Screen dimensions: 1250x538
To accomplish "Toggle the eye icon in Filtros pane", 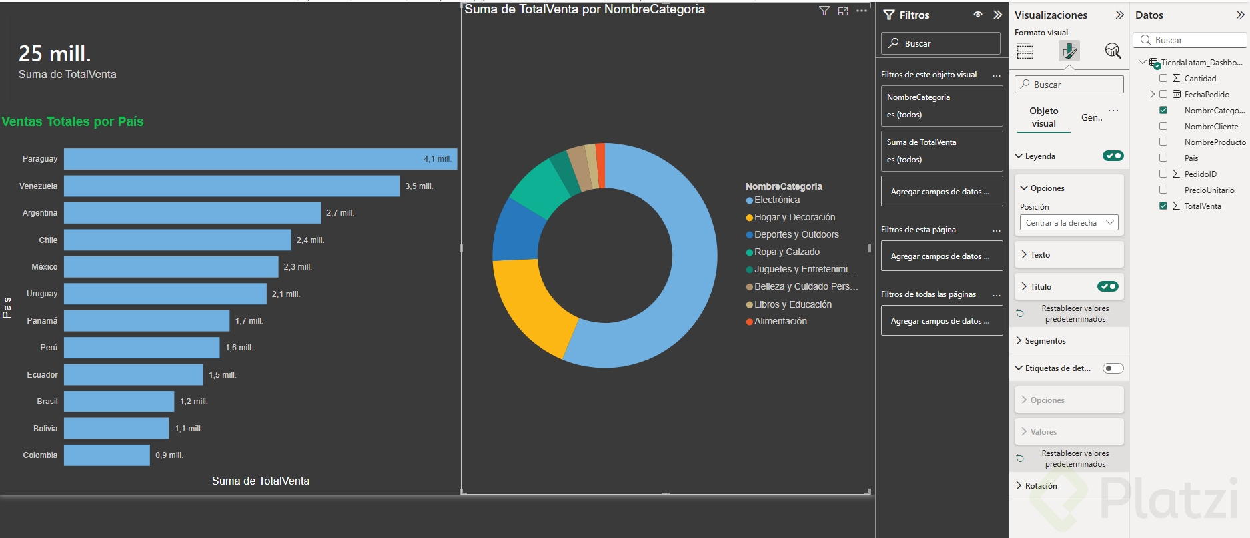I will tap(978, 15).
